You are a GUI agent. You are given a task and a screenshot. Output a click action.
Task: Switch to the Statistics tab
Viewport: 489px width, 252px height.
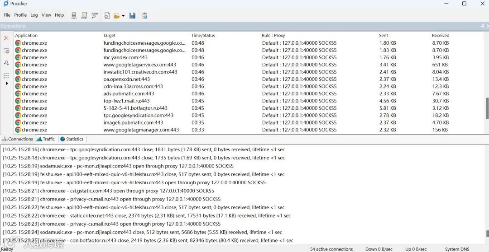(x=72, y=139)
